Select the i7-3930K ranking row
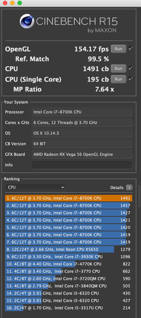Screen dimensions: 141x318 tap(68, 257)
